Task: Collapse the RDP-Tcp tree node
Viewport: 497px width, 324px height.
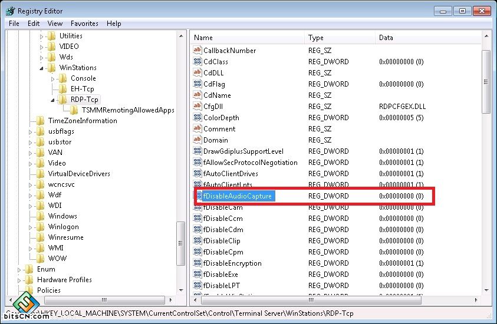Action: 53,100
